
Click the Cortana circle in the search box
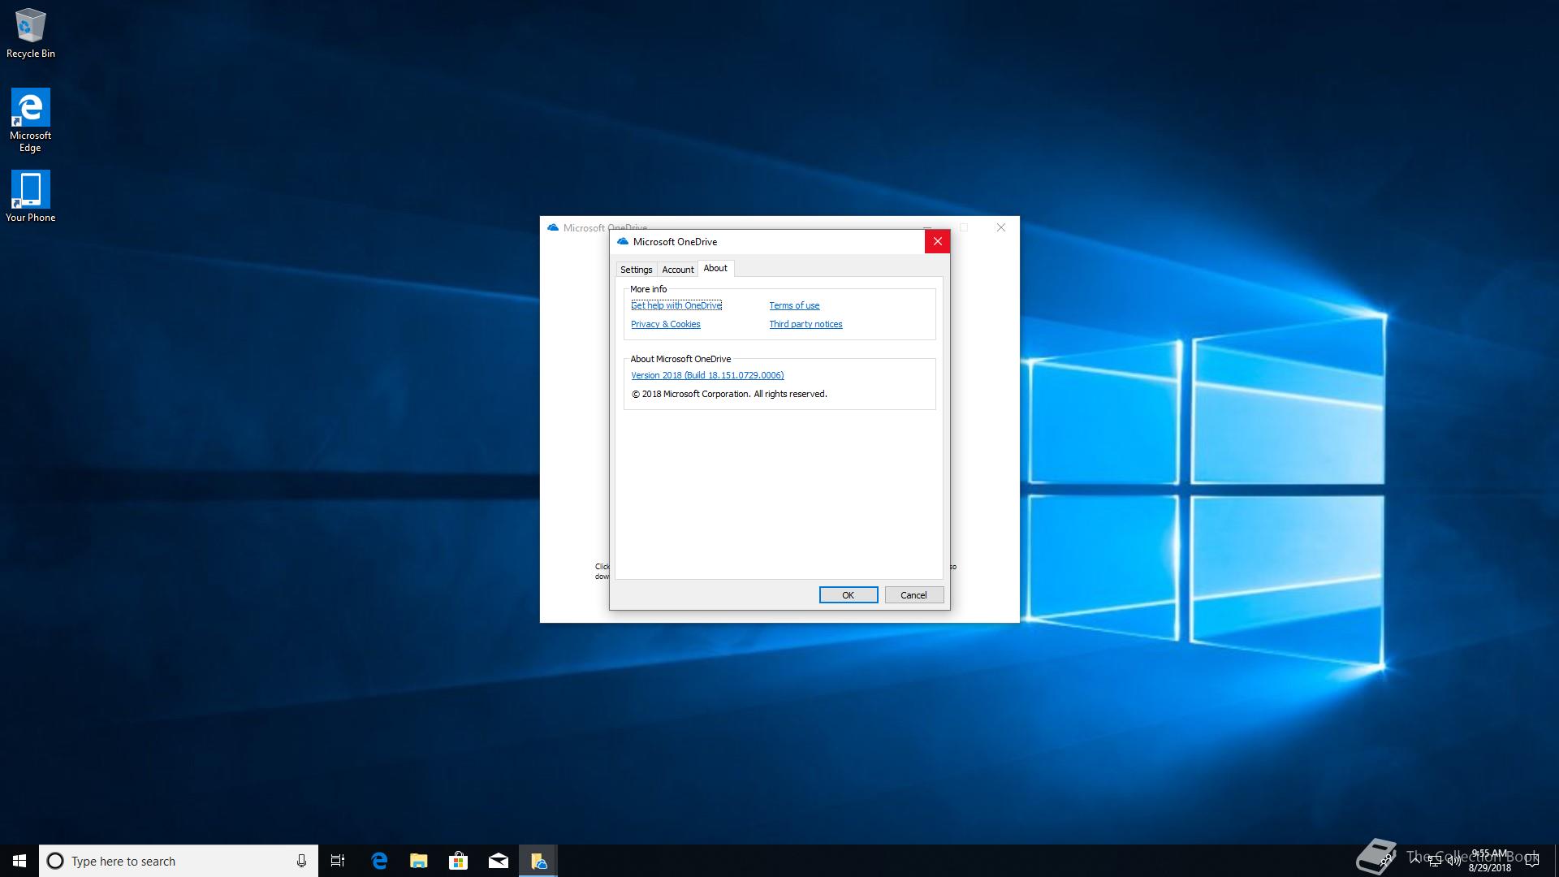pos(55,861)
